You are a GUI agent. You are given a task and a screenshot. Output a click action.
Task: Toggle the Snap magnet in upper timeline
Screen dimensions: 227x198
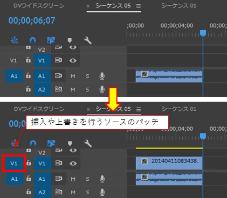(32, 40)
